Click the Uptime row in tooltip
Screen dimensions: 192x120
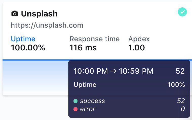(85, 85)
